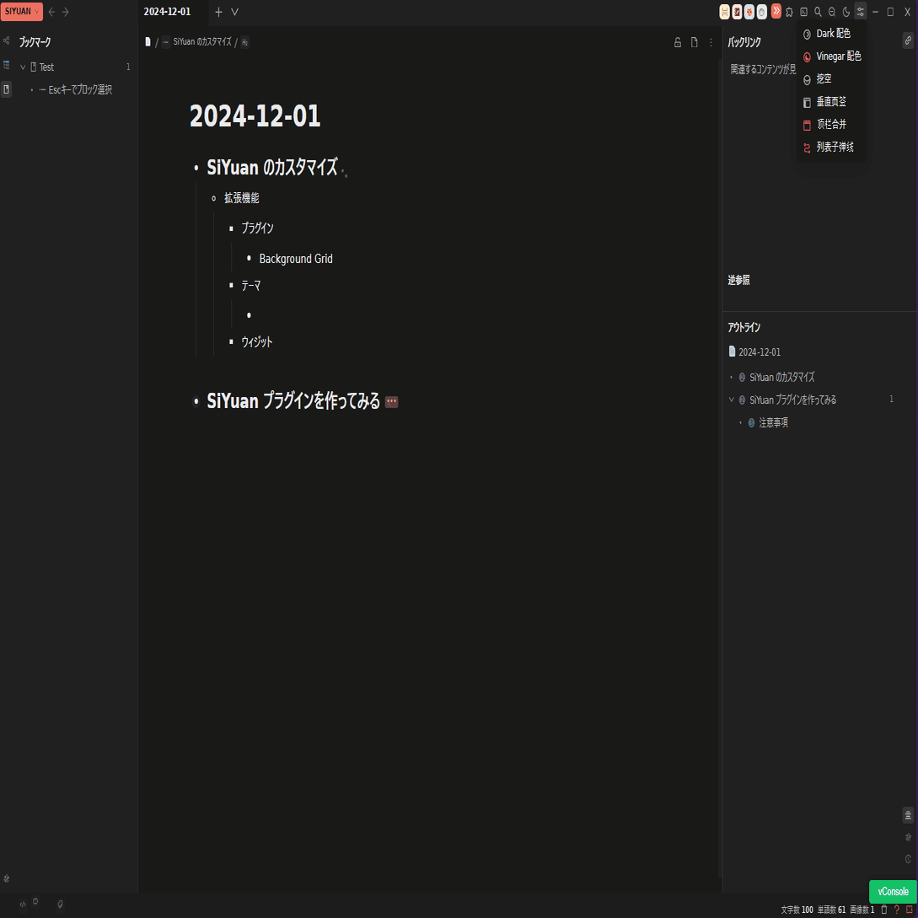This screenshot has width=918, height=918.
Task: Open search with the magnifier icon
Action: coord(818,12)
